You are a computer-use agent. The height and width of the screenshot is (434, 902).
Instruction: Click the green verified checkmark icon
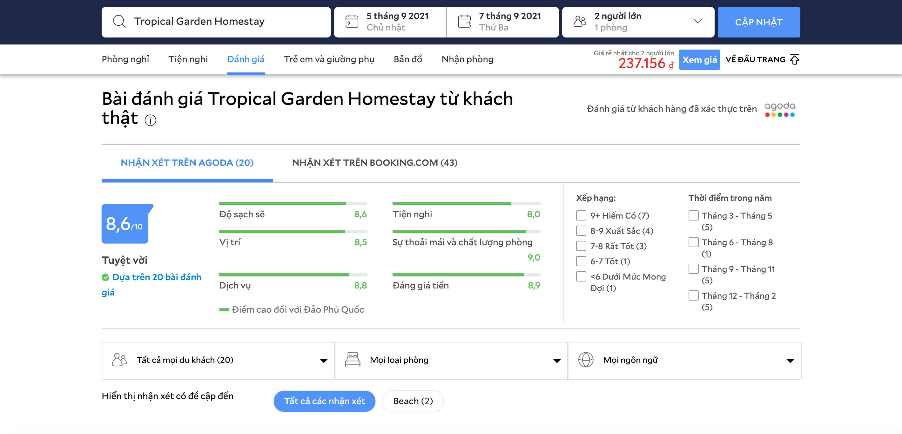click(x=105, y=277)
